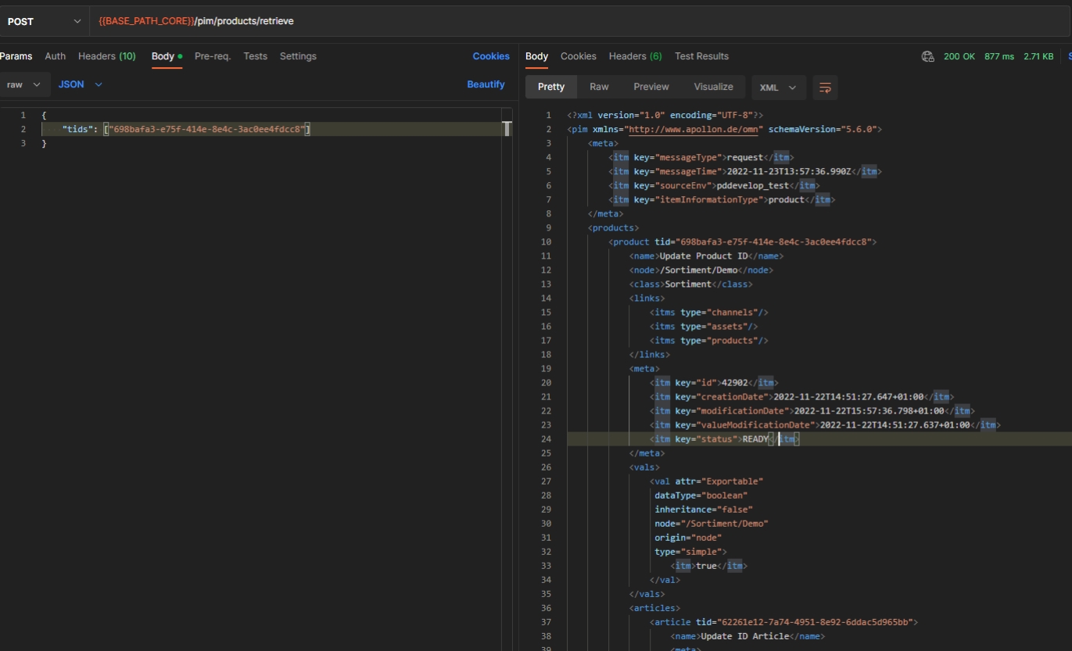Open the request Tests tab

(x=255, y=56)
